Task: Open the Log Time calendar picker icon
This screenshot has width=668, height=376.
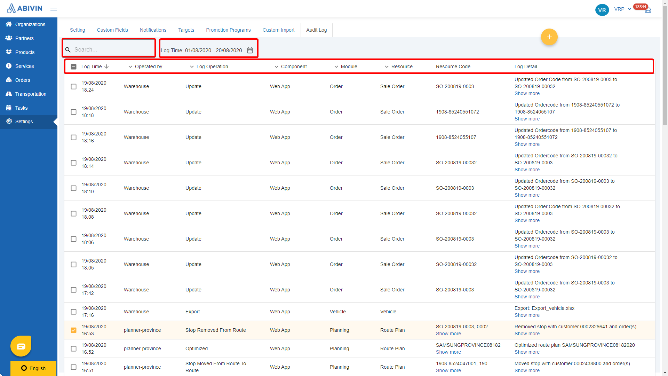Action: [250, 50]
